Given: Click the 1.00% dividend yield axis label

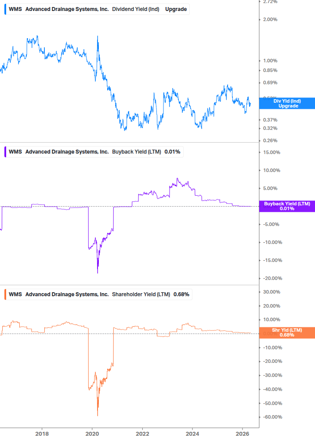Looking at the screenshot, I should pos(270,61).
